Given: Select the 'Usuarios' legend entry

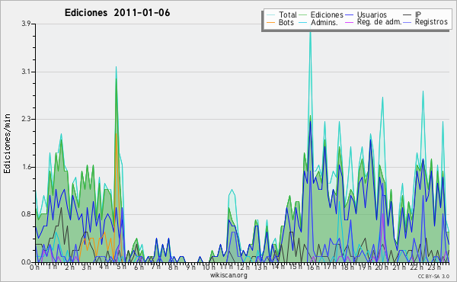Looking at the screenshot, I should [x=372, y=14].
